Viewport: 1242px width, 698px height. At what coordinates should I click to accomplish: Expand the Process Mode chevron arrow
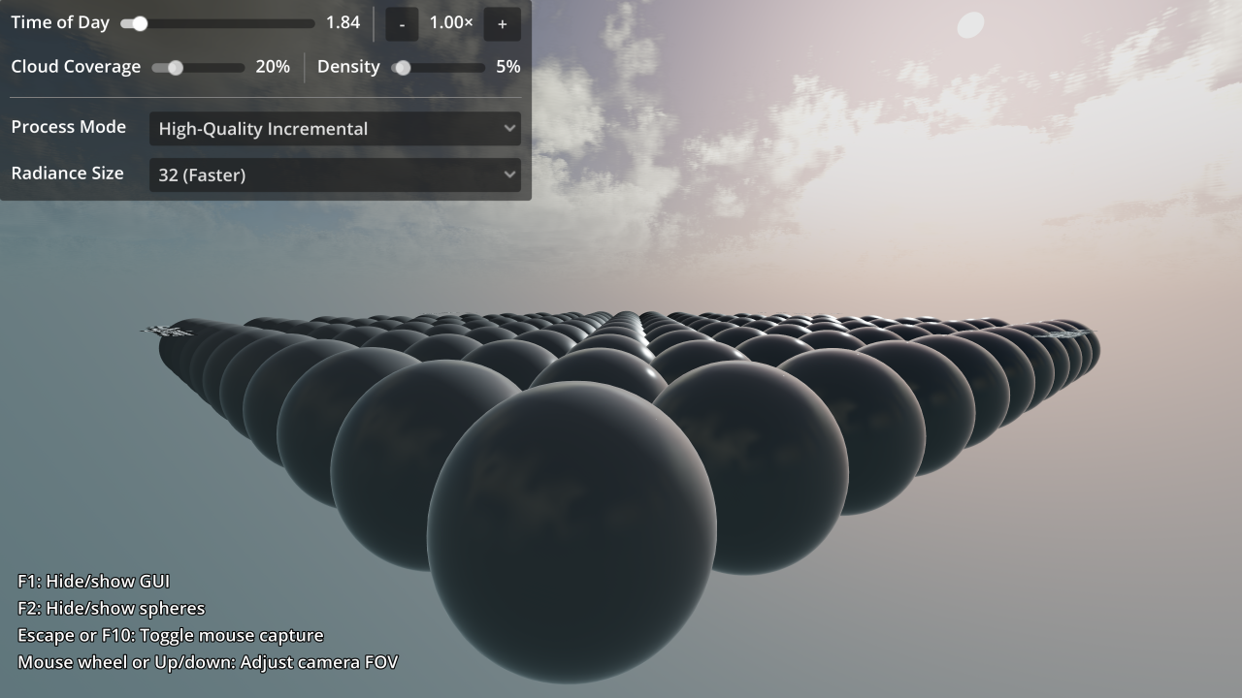[510, 128]
